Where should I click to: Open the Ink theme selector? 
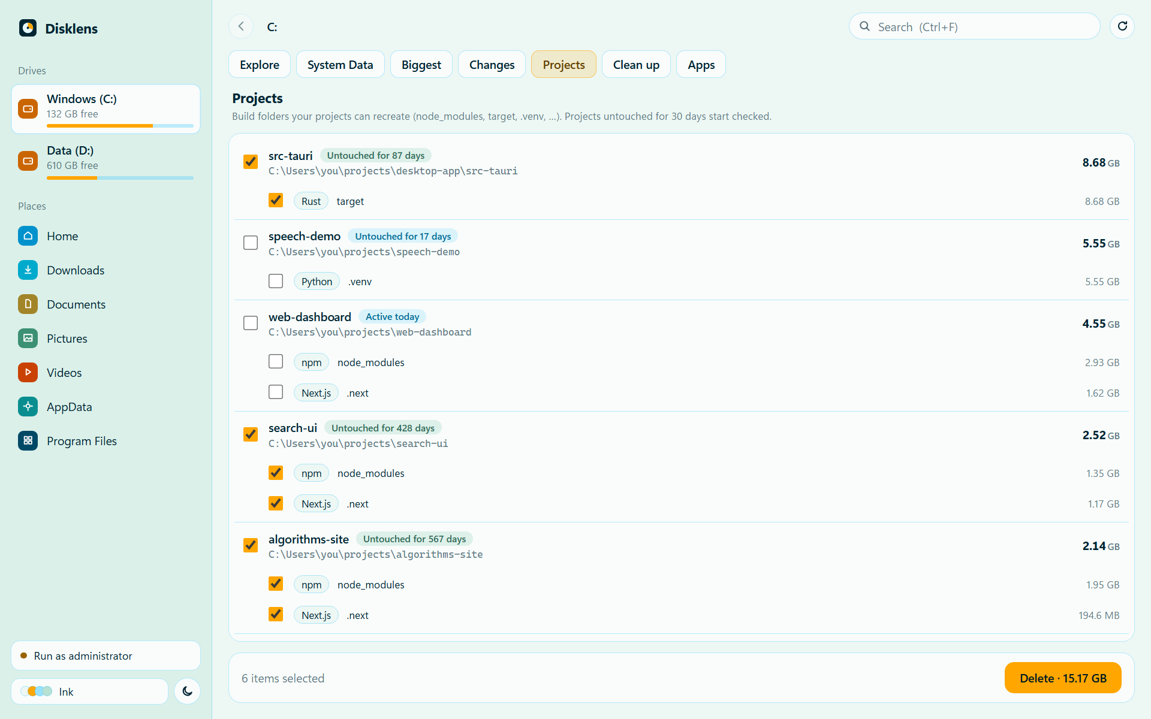coord(89,691)
